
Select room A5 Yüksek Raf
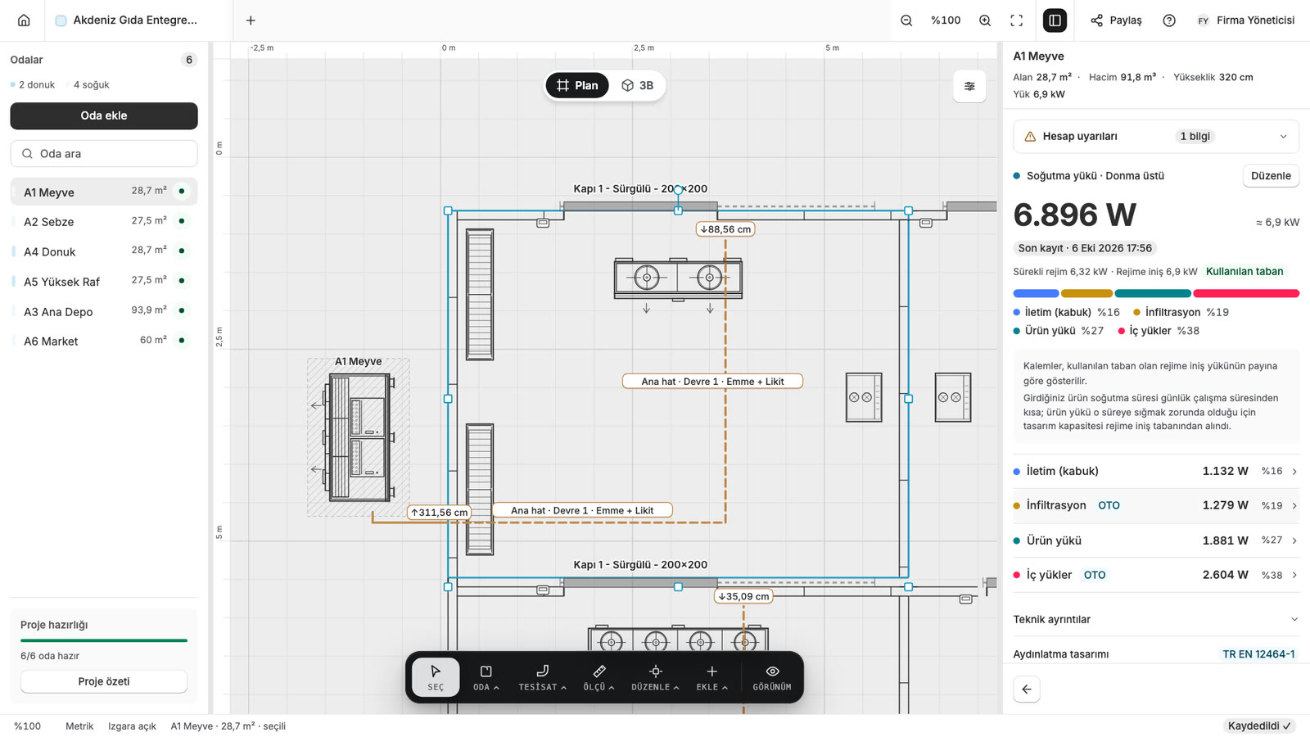click(104, 281)
